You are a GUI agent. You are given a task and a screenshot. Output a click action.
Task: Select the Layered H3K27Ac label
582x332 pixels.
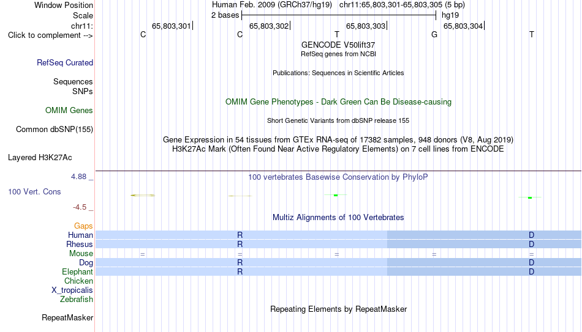(x=40, y=158)
